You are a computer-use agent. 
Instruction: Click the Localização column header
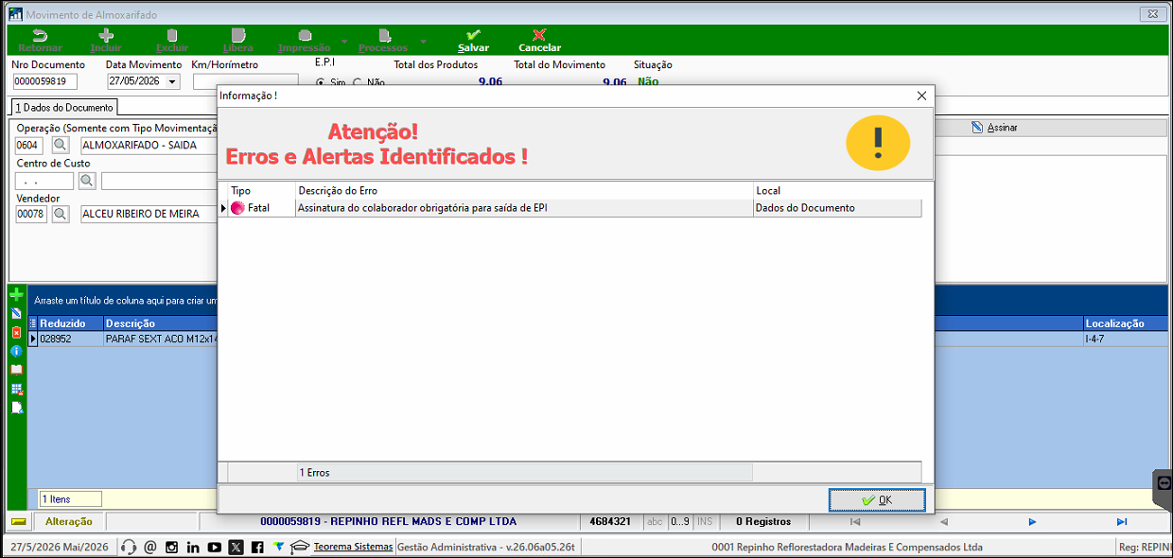point(1126,323)
